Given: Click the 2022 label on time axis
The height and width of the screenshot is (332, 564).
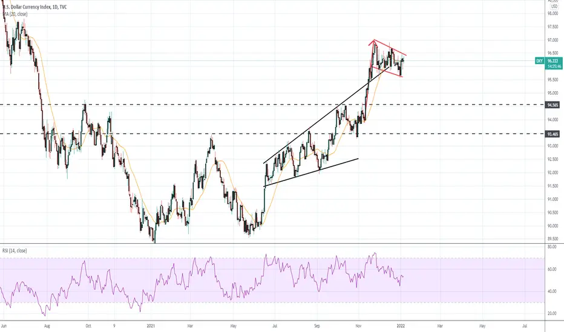Looking at the screenshot, I should pos(401,326).
